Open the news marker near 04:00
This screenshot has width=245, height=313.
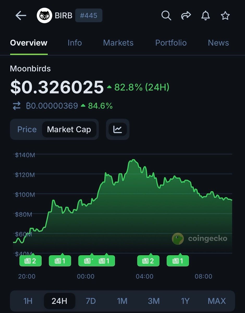click(148, 261)
